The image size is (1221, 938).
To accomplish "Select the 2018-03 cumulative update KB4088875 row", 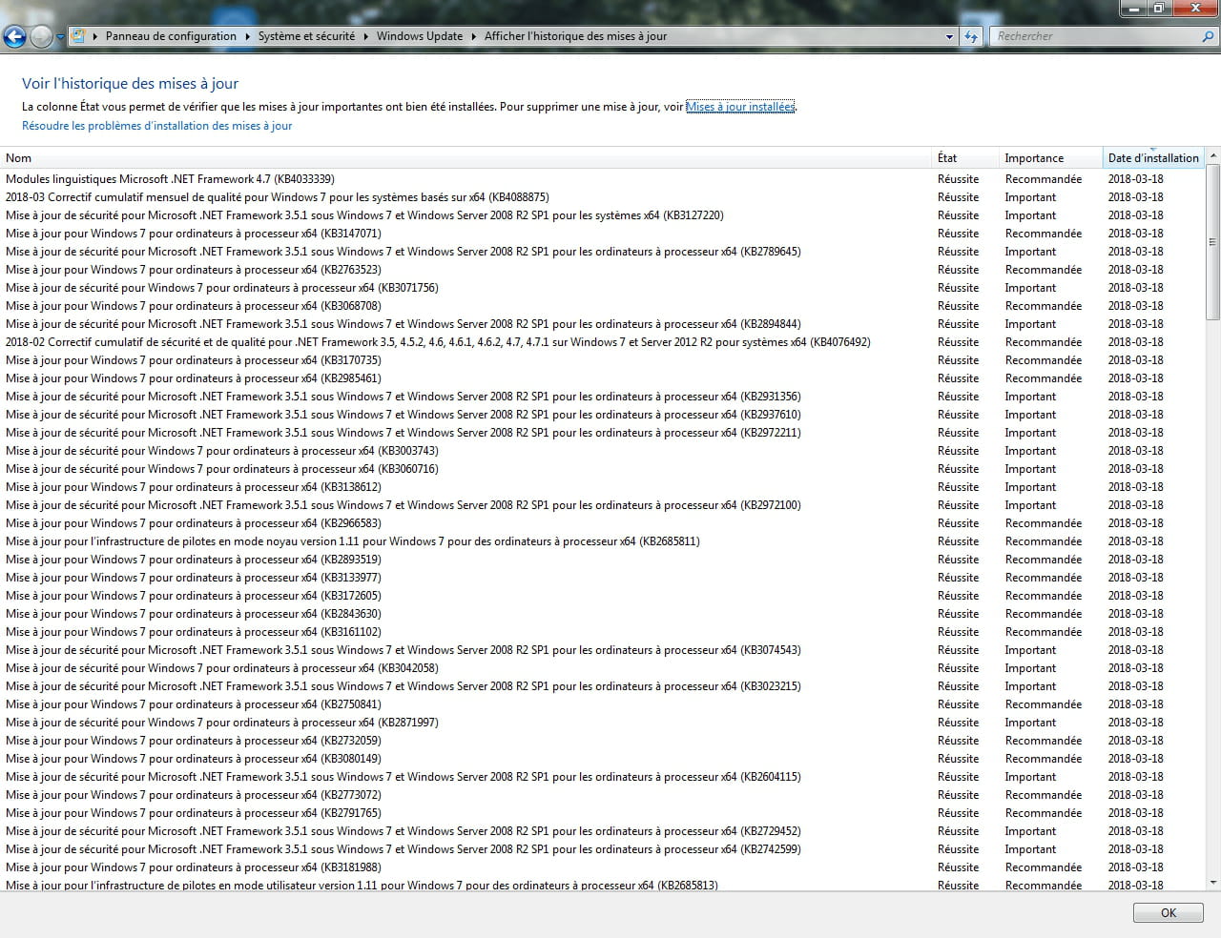I will click(x=603, y=197).
